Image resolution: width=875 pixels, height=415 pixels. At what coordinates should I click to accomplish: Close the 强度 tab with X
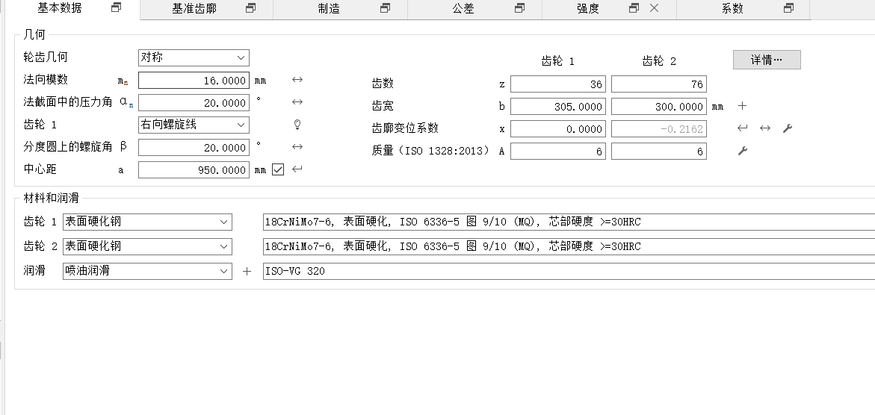[x=654, y=8]
